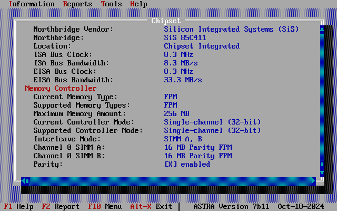Viewport: 337px width, 211px height.
Task: Click the ISA Bus Bandwidth label
Action: coord(71,63)
